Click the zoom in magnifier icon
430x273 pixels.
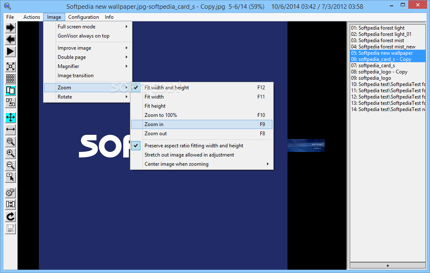coord(10,154)
